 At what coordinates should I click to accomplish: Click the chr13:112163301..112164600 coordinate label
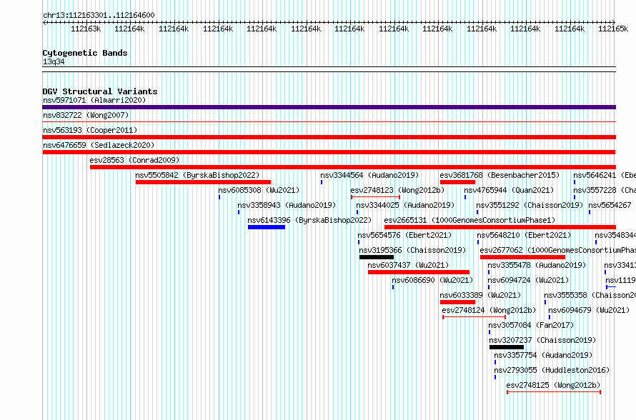(x=99, y=15)
